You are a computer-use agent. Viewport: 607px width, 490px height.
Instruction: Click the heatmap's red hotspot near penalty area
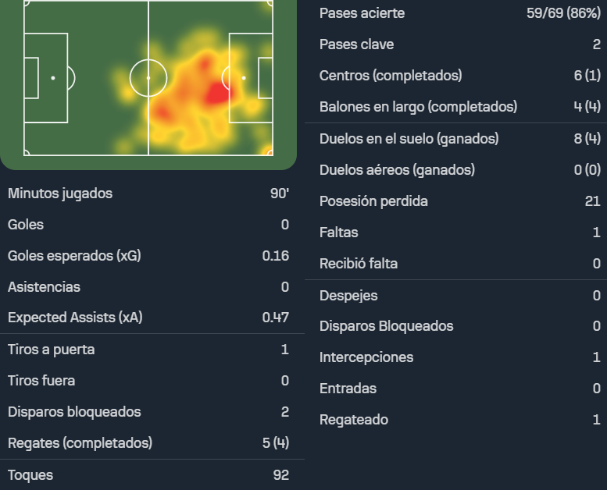217,93
